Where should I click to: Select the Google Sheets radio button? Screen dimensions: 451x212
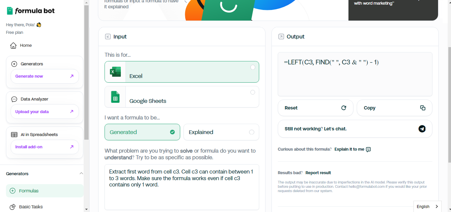pos(253,92)
